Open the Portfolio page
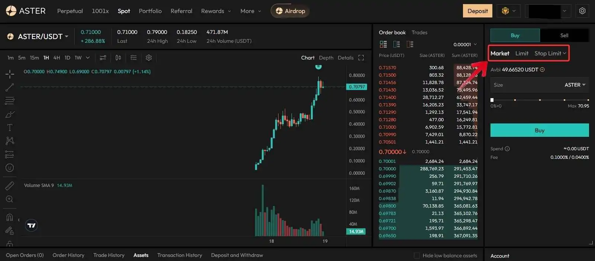The height and width of the screenshot is (261, 595). pyautogui.click(x=150, y=11)
